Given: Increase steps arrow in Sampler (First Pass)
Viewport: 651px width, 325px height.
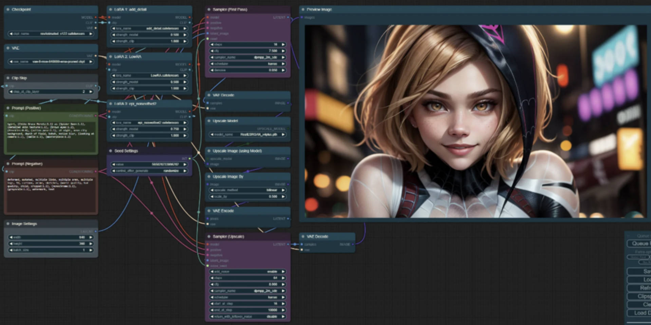Looking at the screenshot, I should click(x=283, y=44).
